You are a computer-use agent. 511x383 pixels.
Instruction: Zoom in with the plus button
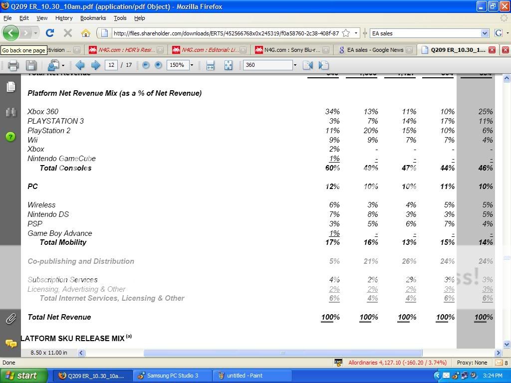[158, 65]
